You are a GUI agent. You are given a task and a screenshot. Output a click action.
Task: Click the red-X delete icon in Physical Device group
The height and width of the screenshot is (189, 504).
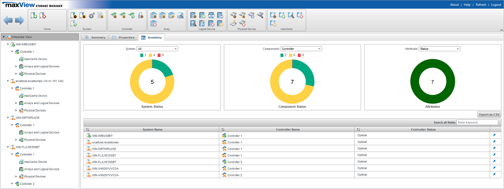pyautogui.click(x=242, y=24)
